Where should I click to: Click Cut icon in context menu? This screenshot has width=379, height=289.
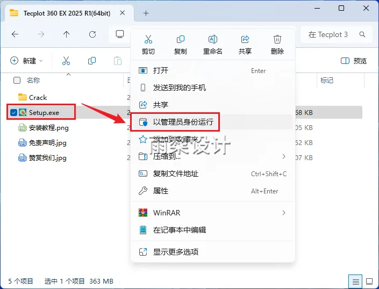[x=148, y=39]
